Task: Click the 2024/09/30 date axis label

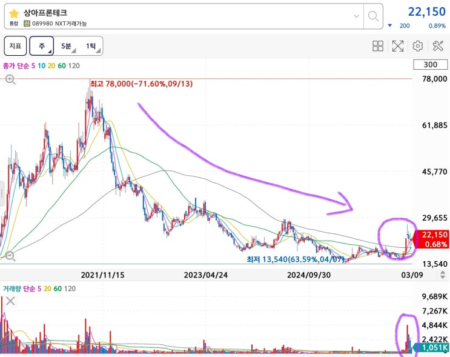Action: 309,275
